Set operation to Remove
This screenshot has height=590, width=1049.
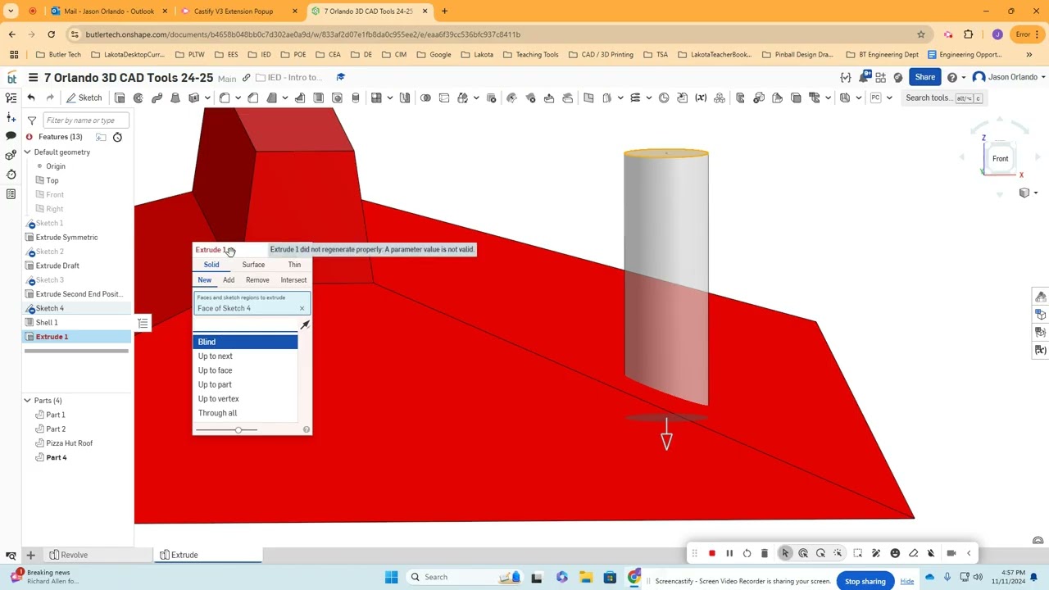[257, 280]
